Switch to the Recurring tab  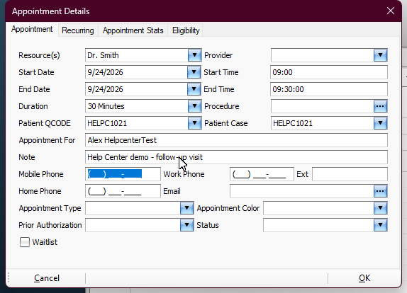click(x=78, y=30)
